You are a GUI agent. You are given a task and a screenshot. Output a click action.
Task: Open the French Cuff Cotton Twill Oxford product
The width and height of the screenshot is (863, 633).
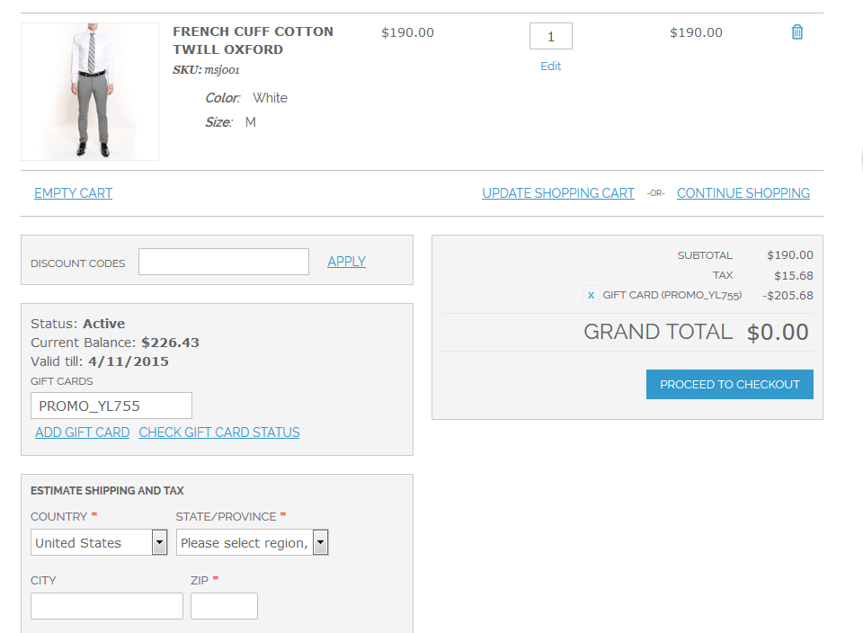(252, 39)
